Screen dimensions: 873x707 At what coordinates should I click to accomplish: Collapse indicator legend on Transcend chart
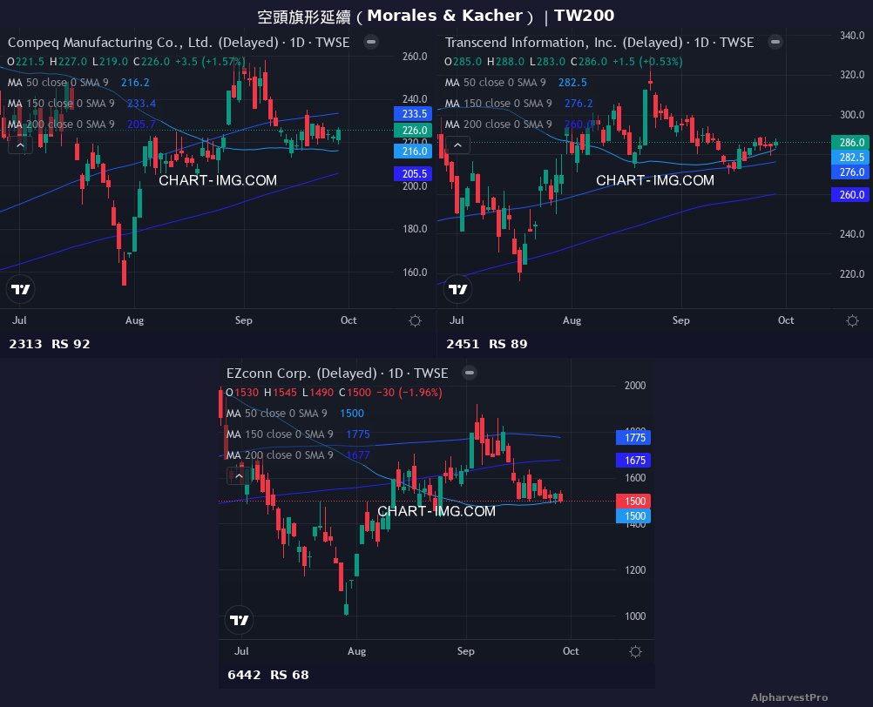[x=457, y=145]
